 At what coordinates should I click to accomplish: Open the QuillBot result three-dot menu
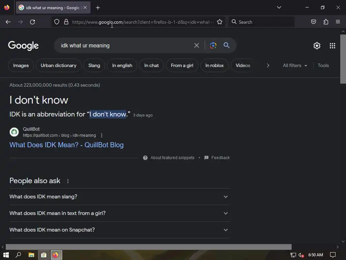point(102,135)
